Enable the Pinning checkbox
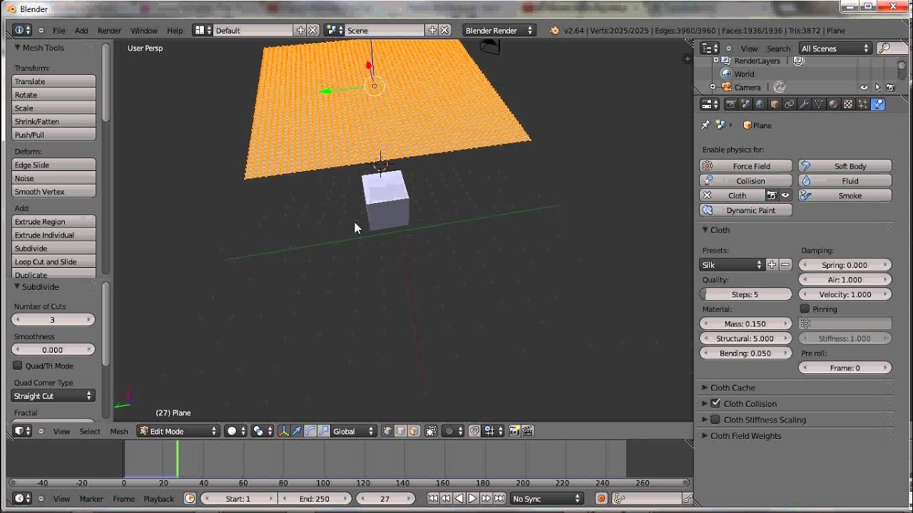This screenshot has height=513, width=913. pos(805,309)
